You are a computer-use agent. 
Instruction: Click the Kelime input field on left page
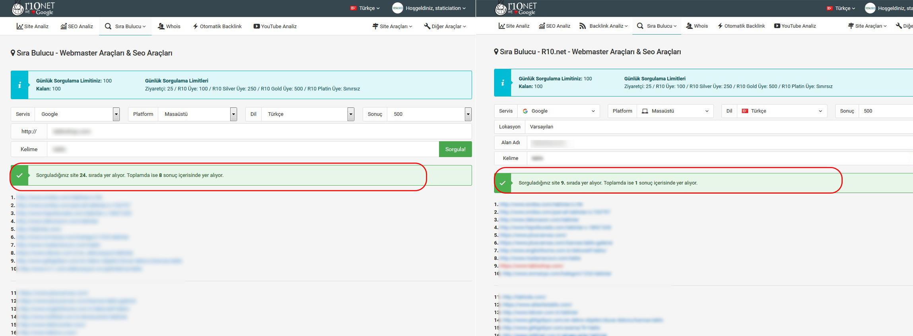point(243,149)
